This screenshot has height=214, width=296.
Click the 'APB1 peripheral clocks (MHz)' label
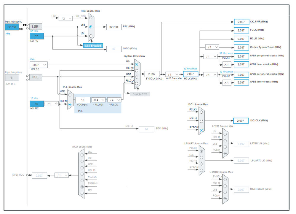pos(267,56)
